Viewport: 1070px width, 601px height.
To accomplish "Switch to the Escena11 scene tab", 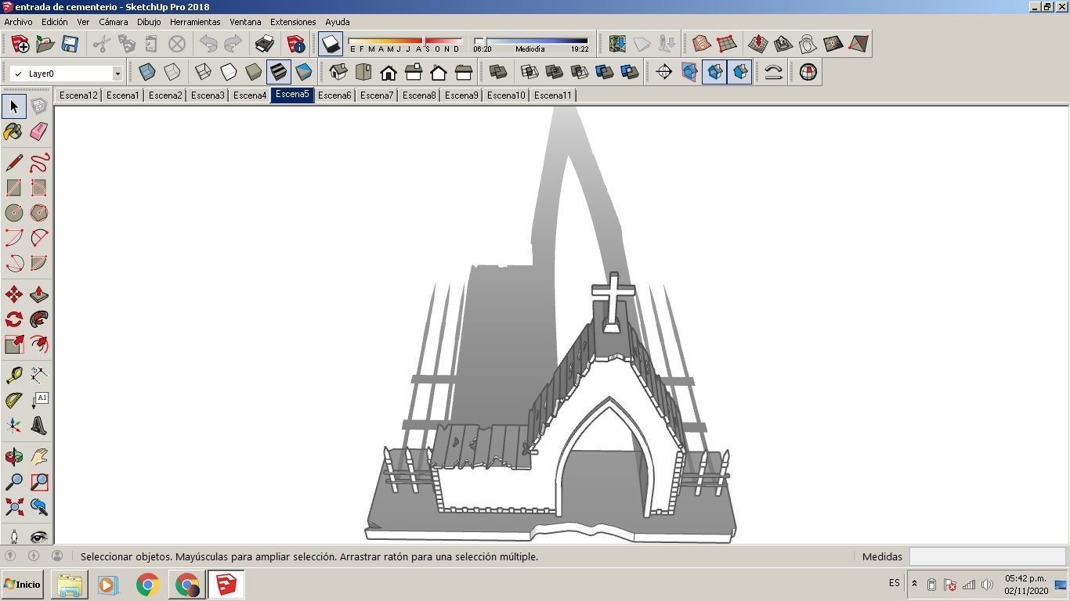I will tap(553, 95).
